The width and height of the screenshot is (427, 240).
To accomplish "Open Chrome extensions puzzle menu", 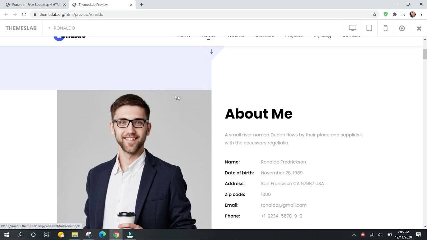I will [395, 14].
